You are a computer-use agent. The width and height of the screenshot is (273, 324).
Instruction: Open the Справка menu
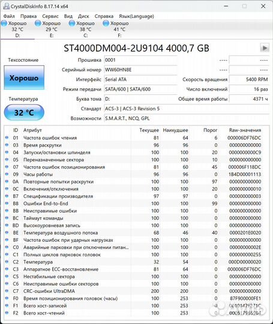tap(104, 16)
